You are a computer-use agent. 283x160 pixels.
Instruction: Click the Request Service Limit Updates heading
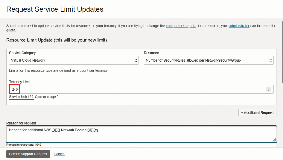55,9
